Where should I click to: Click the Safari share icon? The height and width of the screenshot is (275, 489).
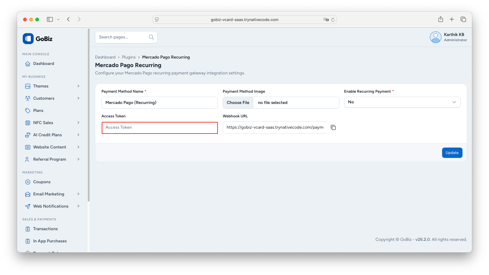pos(441,19)
